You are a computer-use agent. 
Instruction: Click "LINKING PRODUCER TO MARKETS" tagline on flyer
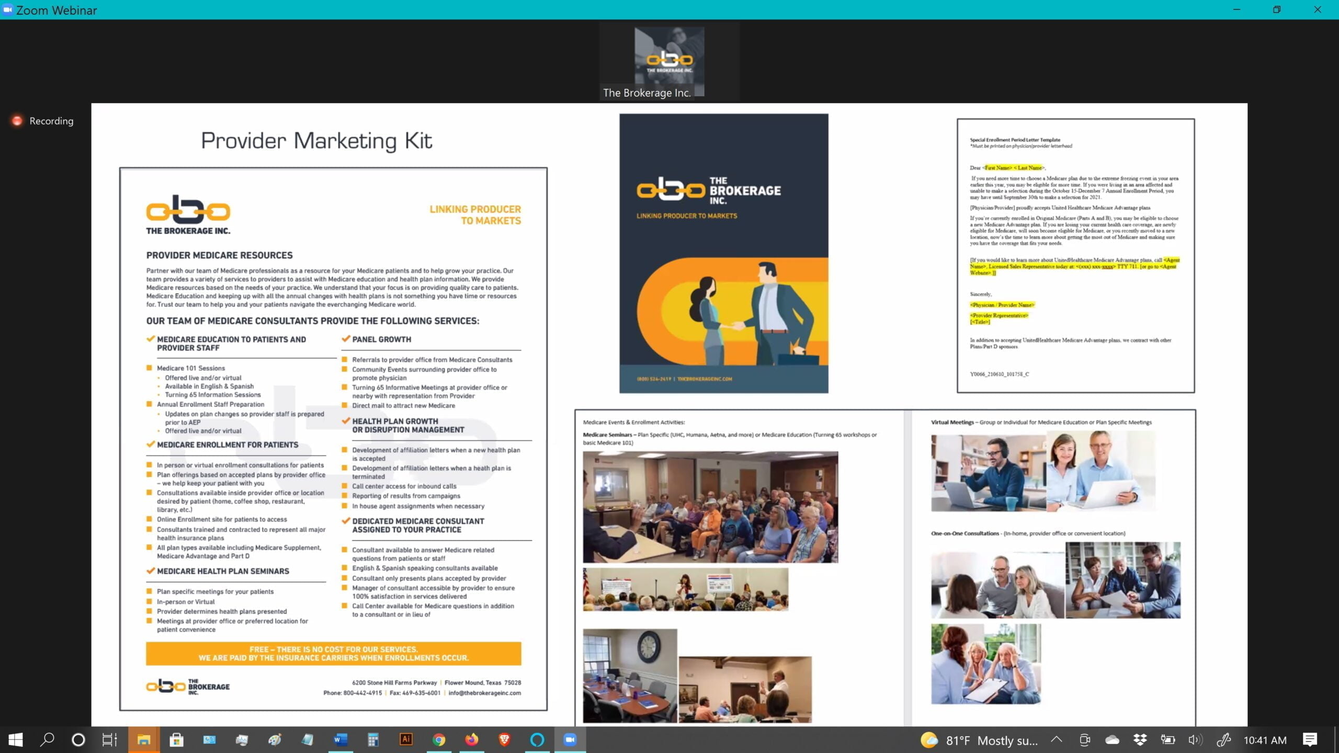tap(475, 215)
